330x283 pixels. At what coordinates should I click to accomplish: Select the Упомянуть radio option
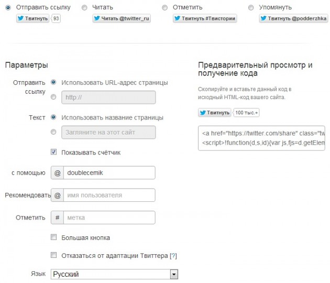click(251, 8)
